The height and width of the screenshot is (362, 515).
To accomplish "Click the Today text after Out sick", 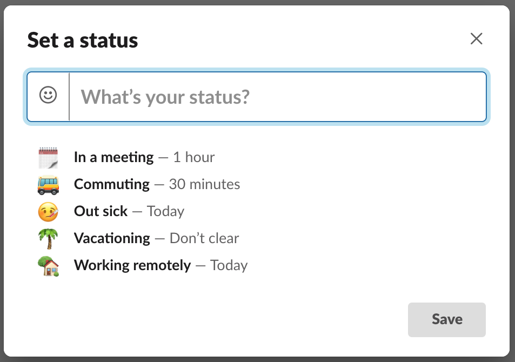I will click(x=165, y=212).
